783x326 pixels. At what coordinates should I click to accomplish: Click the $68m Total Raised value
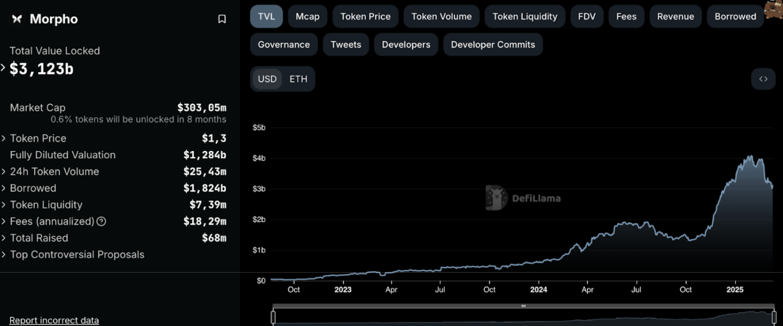214,238
